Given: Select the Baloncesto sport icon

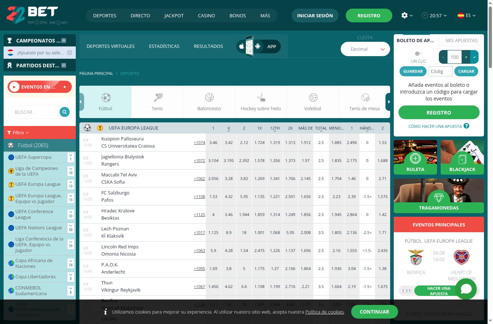Looking at the screenshot, I should click(x=209, y=98).
